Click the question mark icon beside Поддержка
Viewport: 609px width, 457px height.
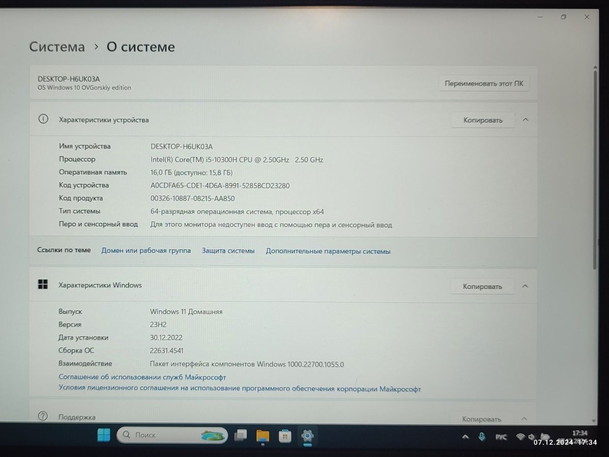(43, 416)
